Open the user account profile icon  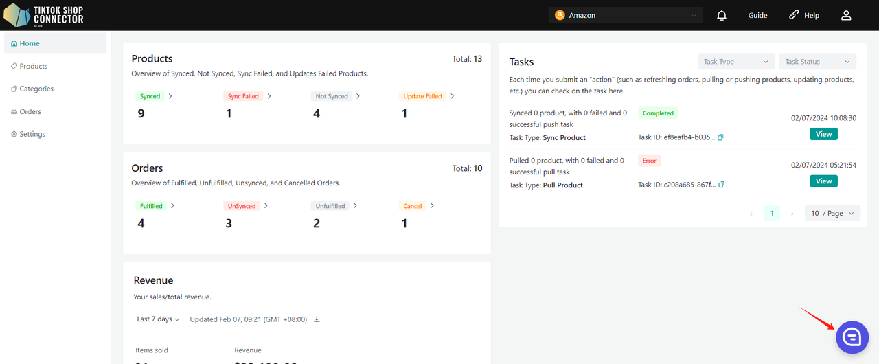(846, 15)
